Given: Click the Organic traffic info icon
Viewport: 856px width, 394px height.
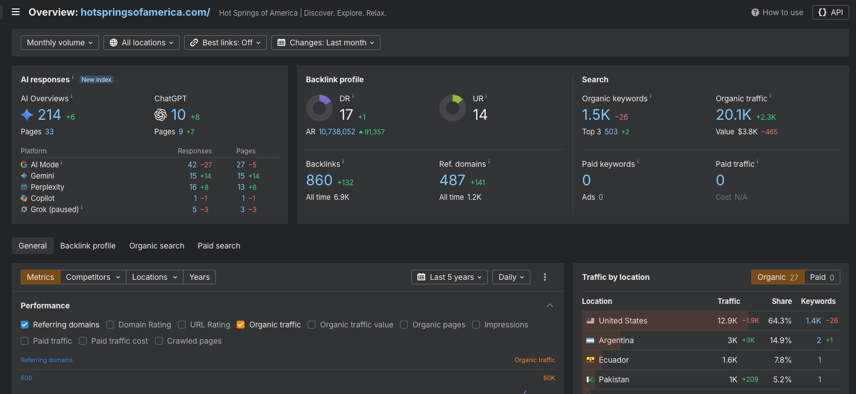Looking at the screenshot, I should coord(770,96).
